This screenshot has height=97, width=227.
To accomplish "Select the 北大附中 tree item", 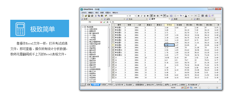I will pyautogui.click(x=92, y=46).
